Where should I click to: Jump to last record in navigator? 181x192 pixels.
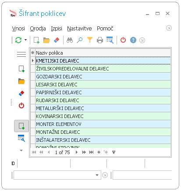tap(92, 152)
